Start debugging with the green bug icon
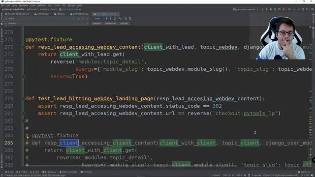The height and width of the screenshot is (177, 315). tap(267, 9)
